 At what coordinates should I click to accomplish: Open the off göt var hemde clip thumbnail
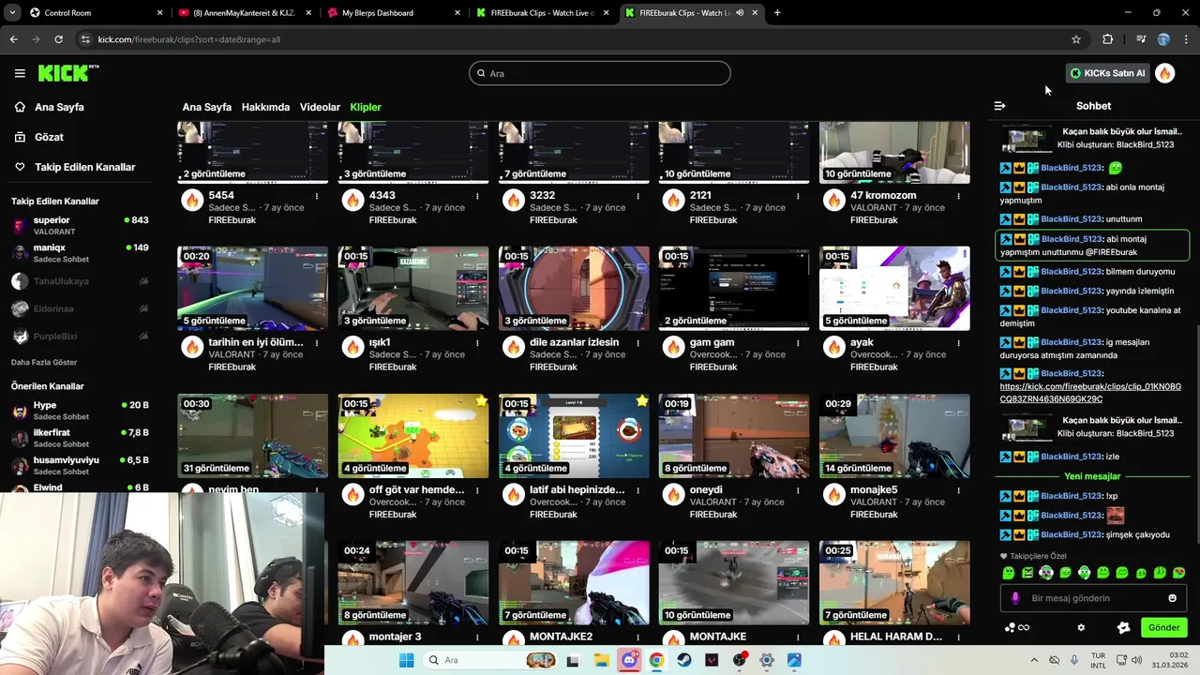pos(413,435)
